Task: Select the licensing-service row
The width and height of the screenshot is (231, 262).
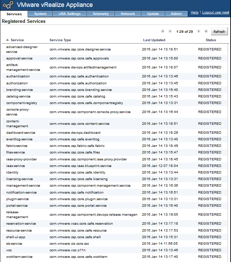Action: point(115,179)
